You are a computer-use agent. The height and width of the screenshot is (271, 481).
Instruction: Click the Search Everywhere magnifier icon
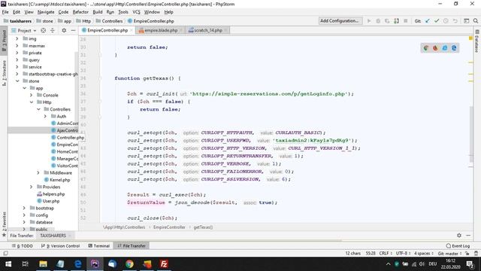[x=476, y=21]
